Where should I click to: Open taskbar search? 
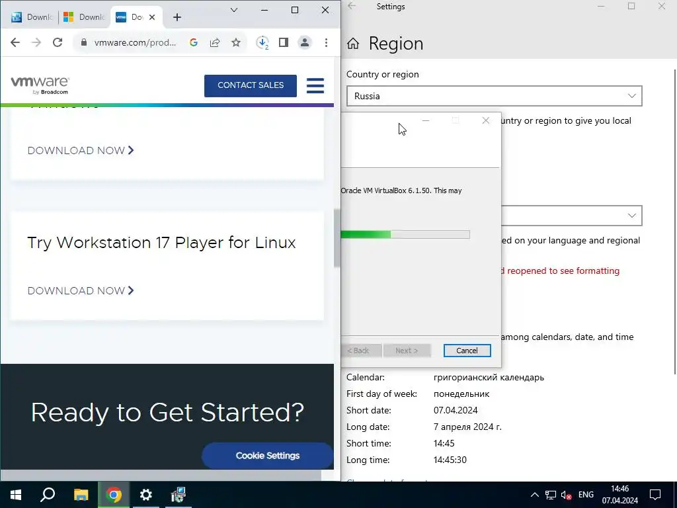click(48, 495)
